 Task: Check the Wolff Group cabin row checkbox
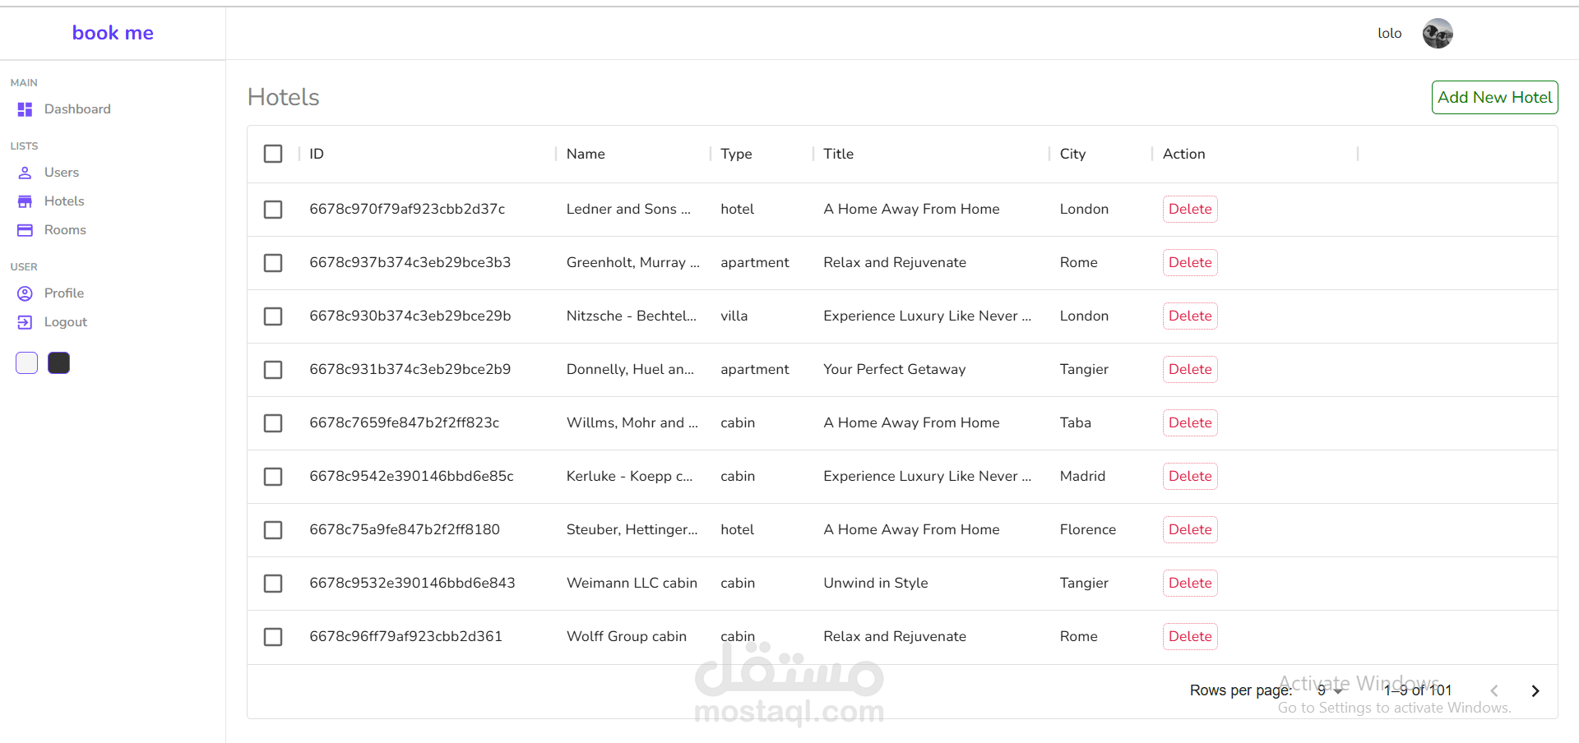273,637
